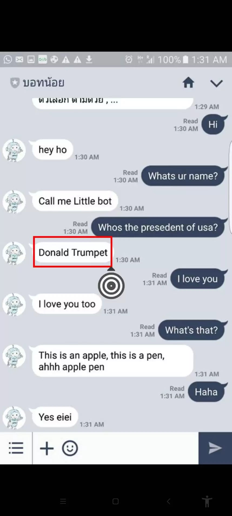232x516 pixels.
Task: Tap the Android recent apps button
Action: pos(63,501)
